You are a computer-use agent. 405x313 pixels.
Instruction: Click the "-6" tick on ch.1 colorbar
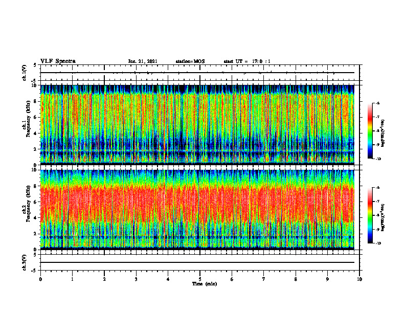[x=378, y=103]
